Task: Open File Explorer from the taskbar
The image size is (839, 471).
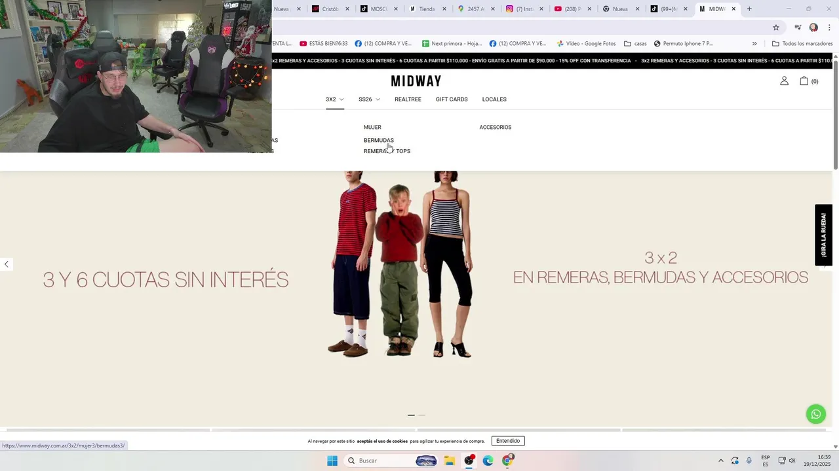Action: [450, 461]
